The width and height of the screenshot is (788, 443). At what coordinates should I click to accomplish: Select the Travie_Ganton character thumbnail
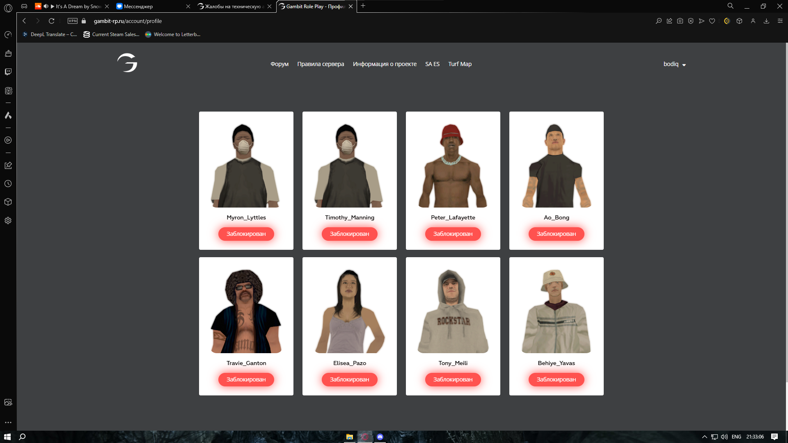coord(246,312)
